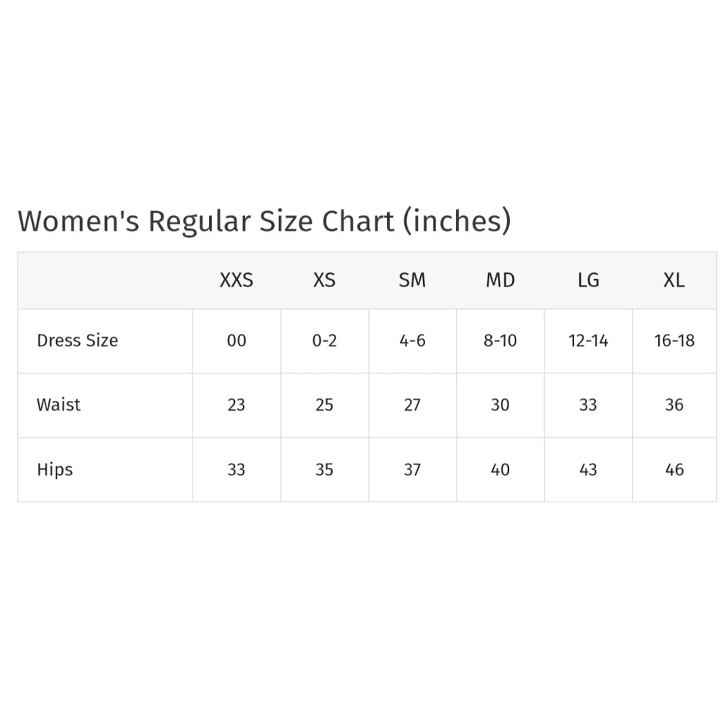Click the hips value 37 cell
The width and height of the screenshot is (723, 723).
pos(412,470)
